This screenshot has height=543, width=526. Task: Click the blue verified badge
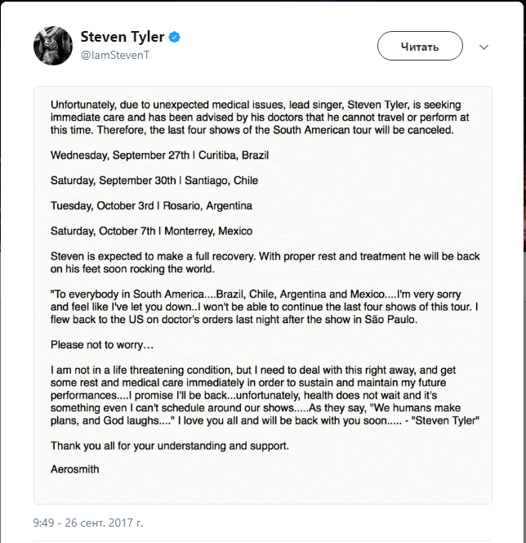click(x=174, y=37)
